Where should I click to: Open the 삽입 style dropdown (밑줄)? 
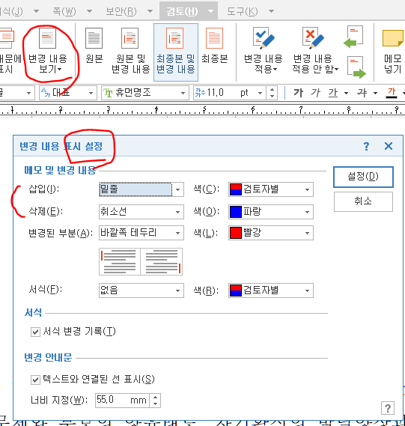click(x=141, y=189)
